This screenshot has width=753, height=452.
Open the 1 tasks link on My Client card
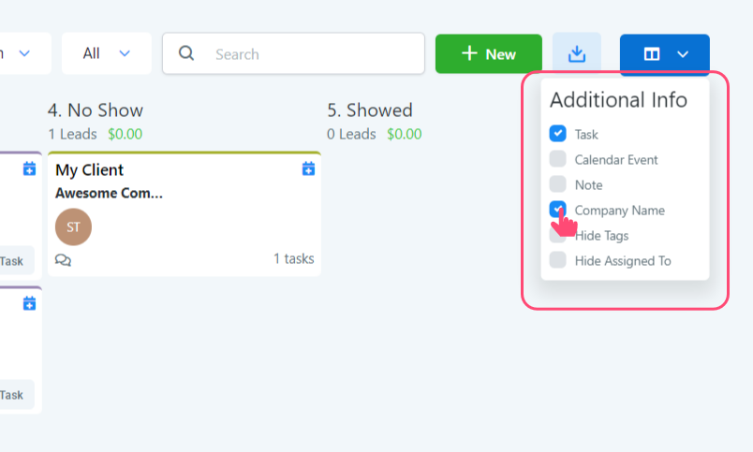click(x=293, y=258)
